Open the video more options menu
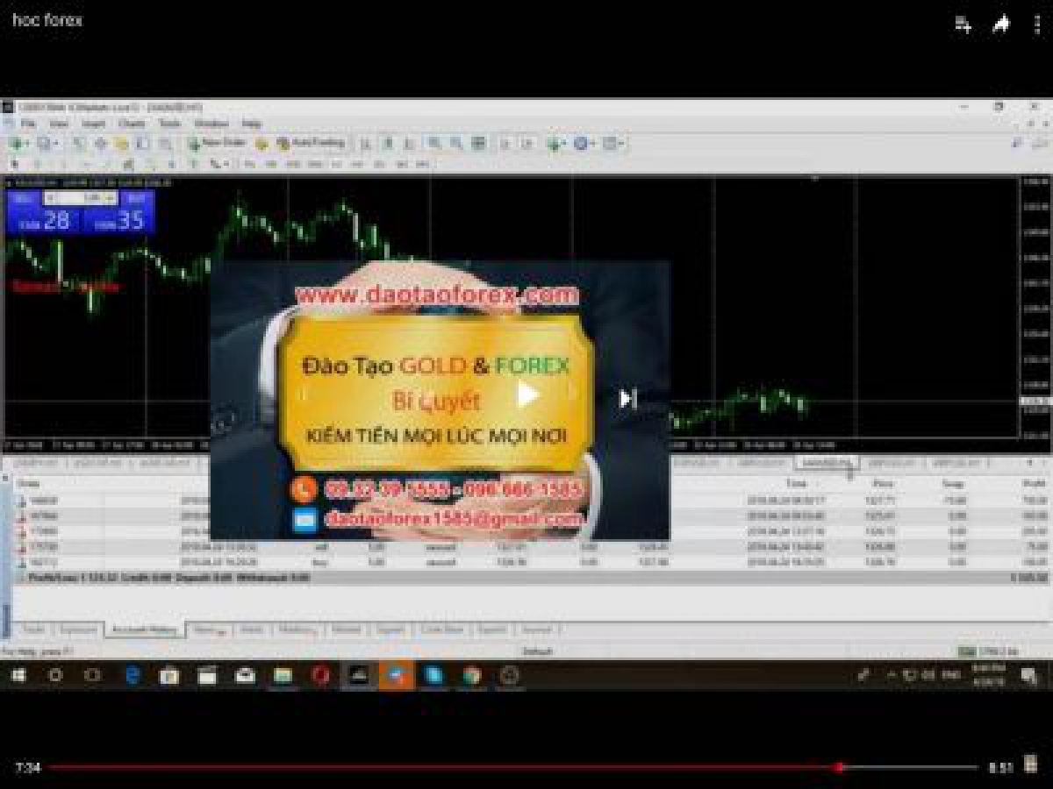 point(1036,25)
